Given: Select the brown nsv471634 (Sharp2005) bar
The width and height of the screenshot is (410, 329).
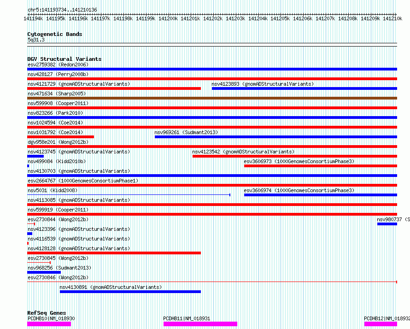Looking at the screenshot, I should click(x=212, y=98).
